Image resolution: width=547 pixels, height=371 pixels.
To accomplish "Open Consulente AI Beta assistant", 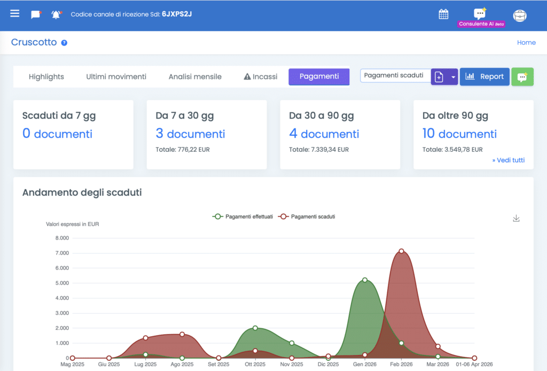I will click(480, 17).
